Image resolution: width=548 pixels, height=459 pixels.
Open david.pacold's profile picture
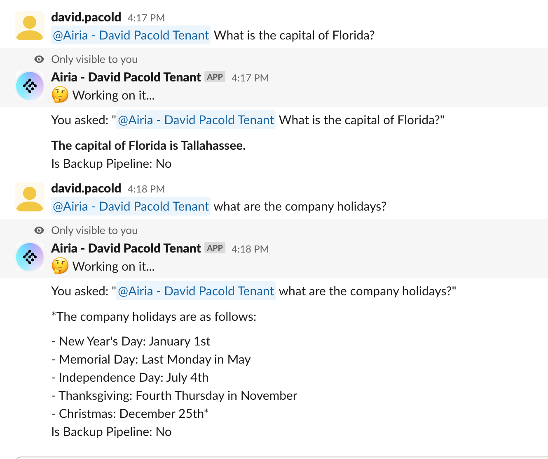coord(29,25)
